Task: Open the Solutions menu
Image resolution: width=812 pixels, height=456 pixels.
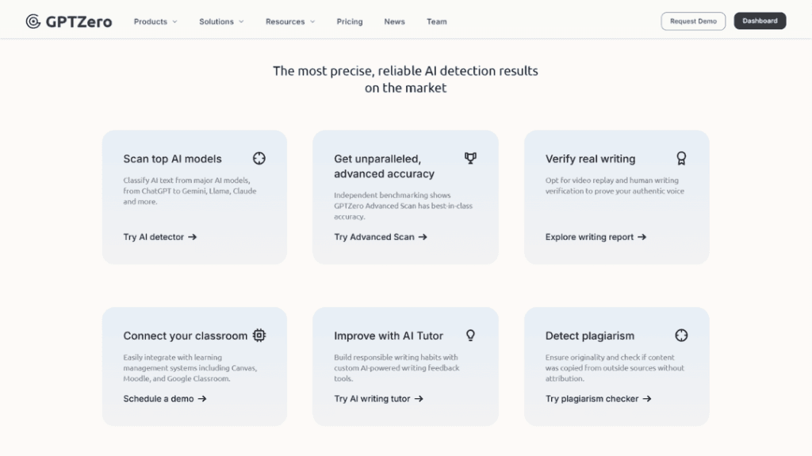Action: [222, 21]
